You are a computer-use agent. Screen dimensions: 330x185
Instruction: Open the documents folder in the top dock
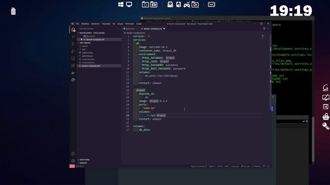[x=145, y=5]
